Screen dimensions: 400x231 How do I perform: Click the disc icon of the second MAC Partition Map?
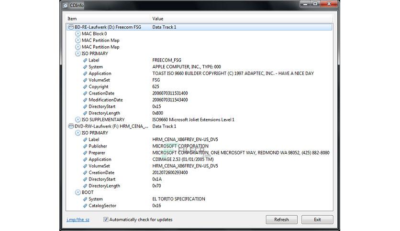(78, 47)
